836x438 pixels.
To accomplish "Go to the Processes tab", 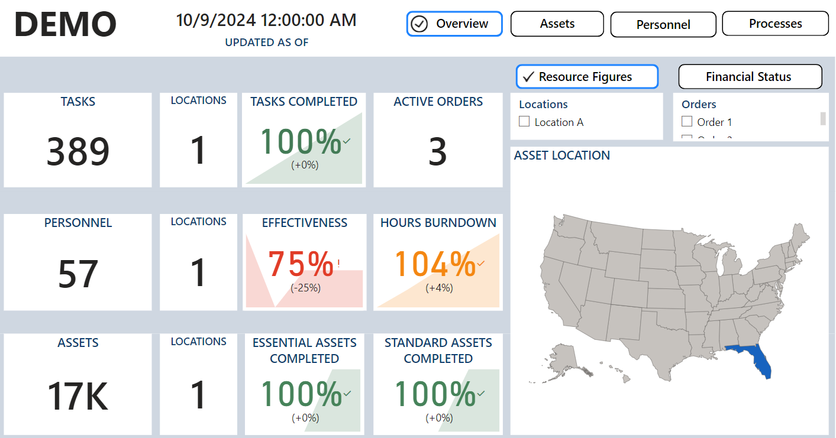I will (775, 24).
